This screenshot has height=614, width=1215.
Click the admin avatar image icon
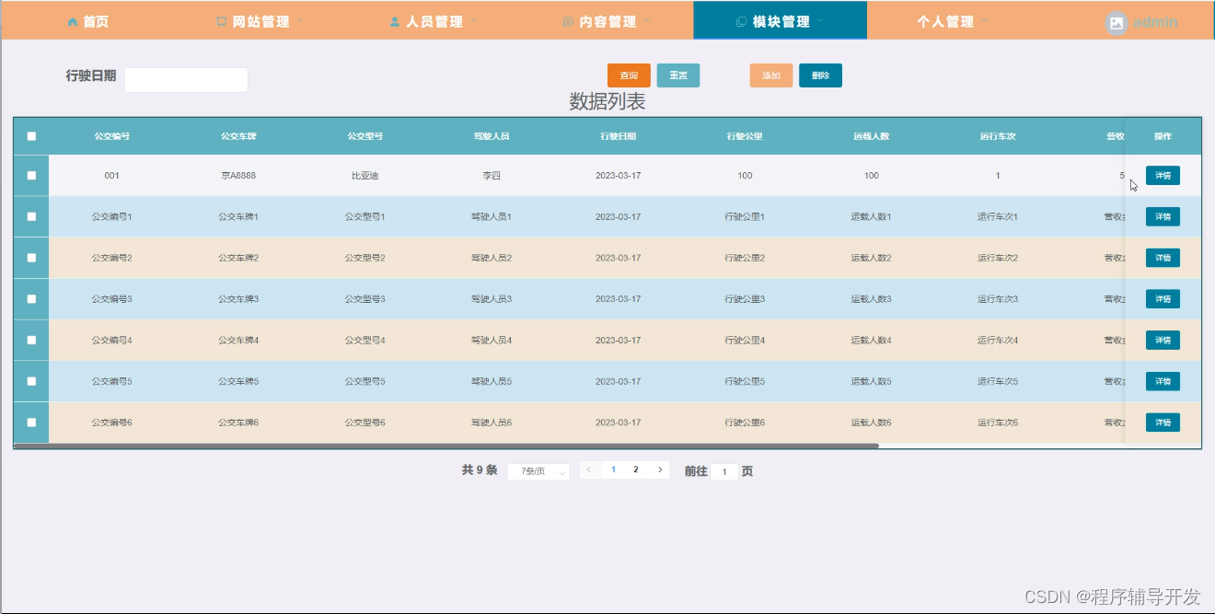click(x=1117, y=23)
